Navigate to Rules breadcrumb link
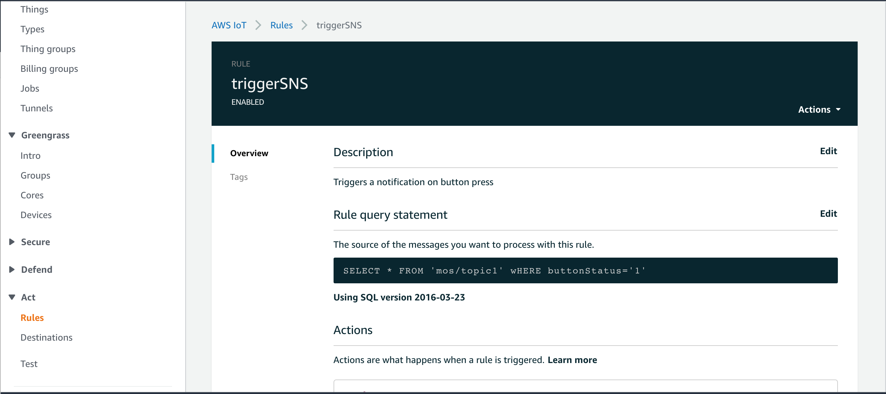 281,25
